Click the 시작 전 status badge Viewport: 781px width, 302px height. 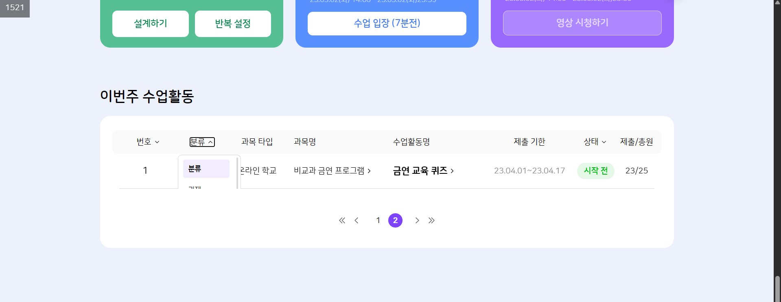[x=595, y=171]
